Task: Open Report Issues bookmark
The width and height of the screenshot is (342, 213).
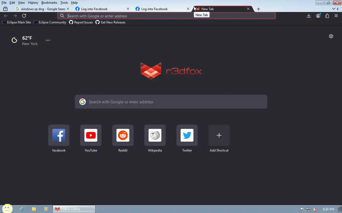Action: click(81, 22)
